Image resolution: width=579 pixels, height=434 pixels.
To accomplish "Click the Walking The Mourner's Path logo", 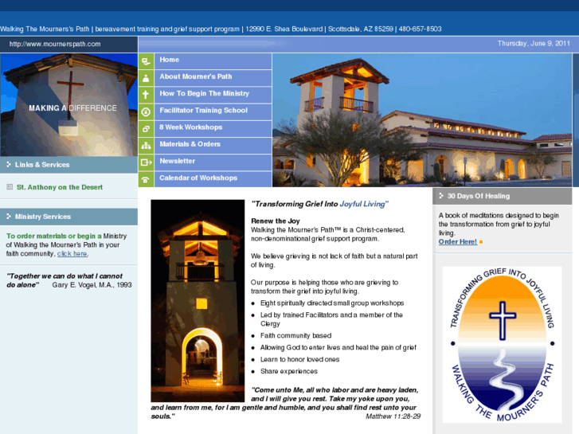I will pyautogui.click(x=503, y=345).
